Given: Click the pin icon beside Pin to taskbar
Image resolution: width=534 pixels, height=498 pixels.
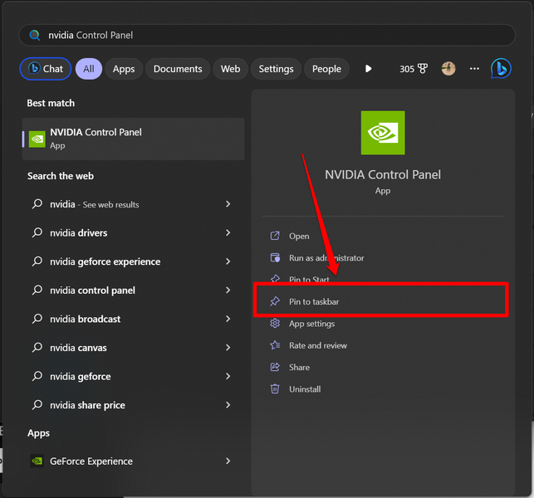Looking at the screenshot, I should click(x=275, y=301).
